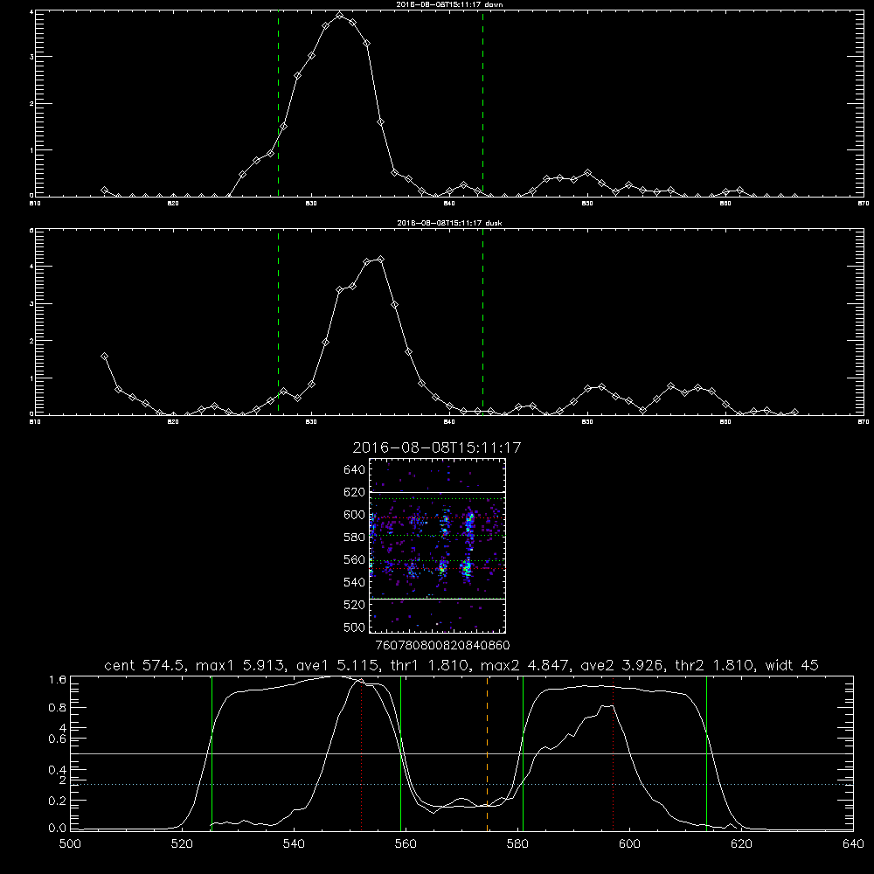Image resolution: width=874 pixels, height=874 pixels.
Task: Click bottom plot x-axis label '500'
Action: (x=70, y=844)
